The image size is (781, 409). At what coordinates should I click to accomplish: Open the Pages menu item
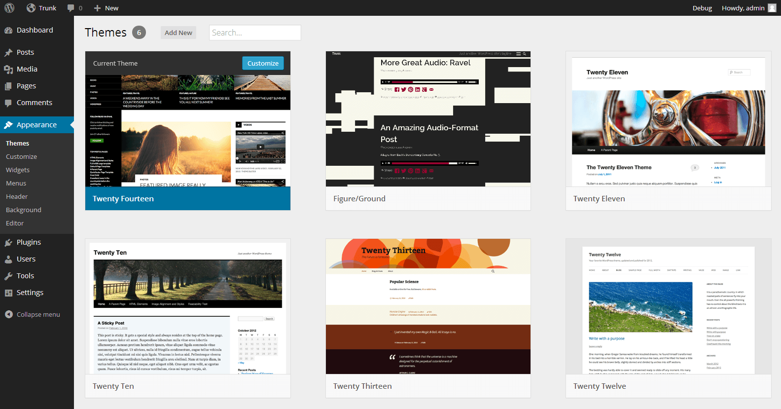pyautogui.click(x=26, y=86)
